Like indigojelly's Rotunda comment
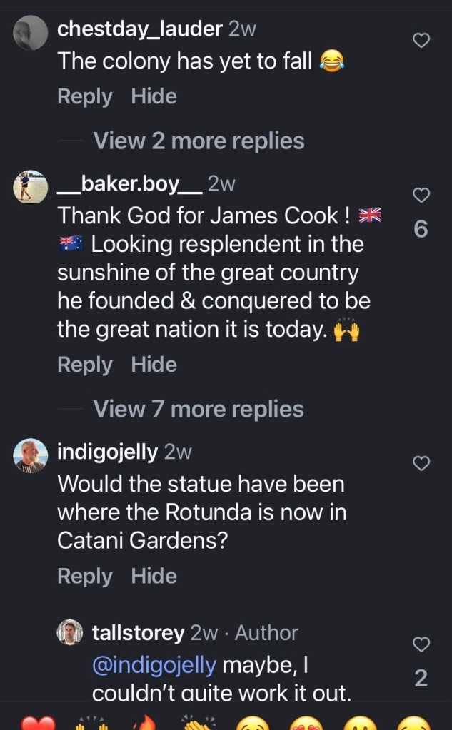The image size is (452, 730). tap(422, 464)
